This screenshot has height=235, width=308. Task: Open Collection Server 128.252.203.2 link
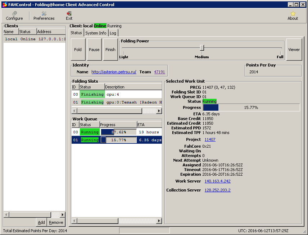click(x=217, y=190)
